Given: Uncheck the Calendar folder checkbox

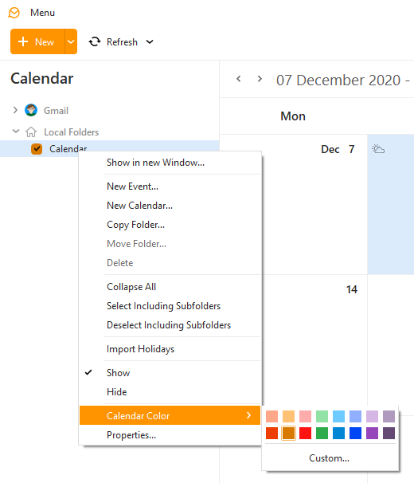Looking at the screenshot, I should (x=37, y=149).
